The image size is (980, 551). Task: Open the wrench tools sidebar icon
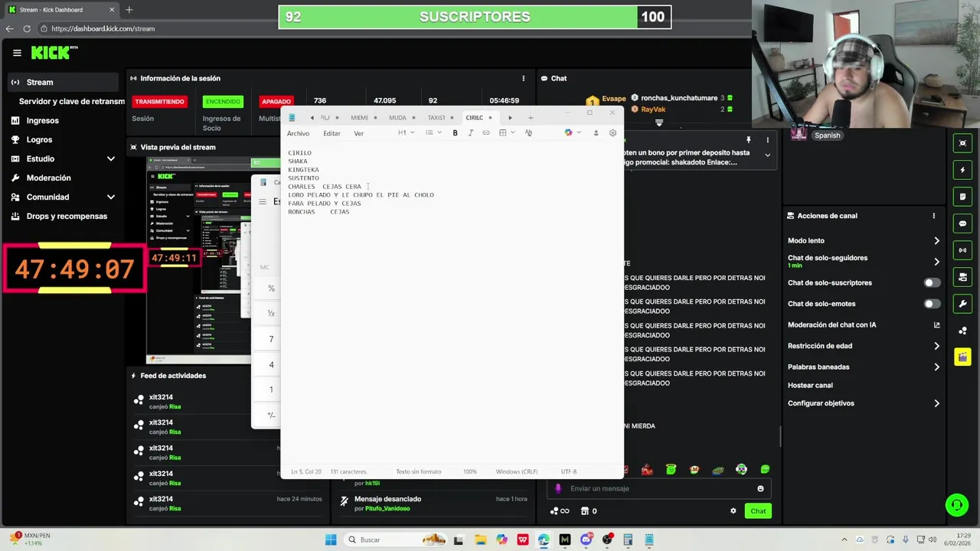coord(963,304)
